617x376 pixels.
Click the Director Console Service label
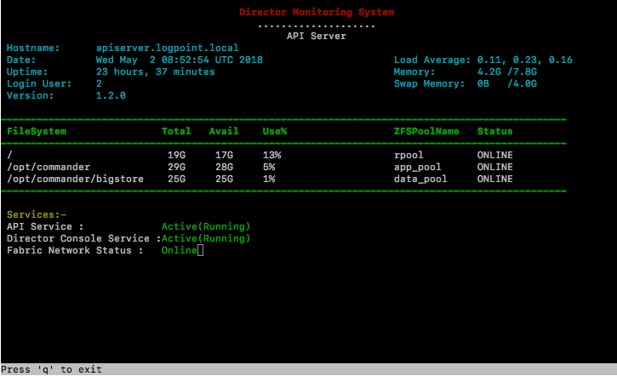[82, 239]
